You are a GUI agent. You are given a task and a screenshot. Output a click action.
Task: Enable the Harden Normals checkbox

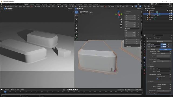[157, 84]
